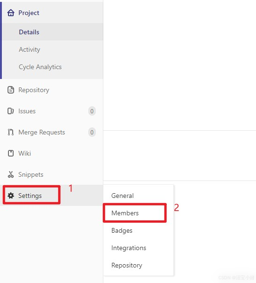Click the Issues count badge
This screenshot has width=256, height=283.
[92, 111]
